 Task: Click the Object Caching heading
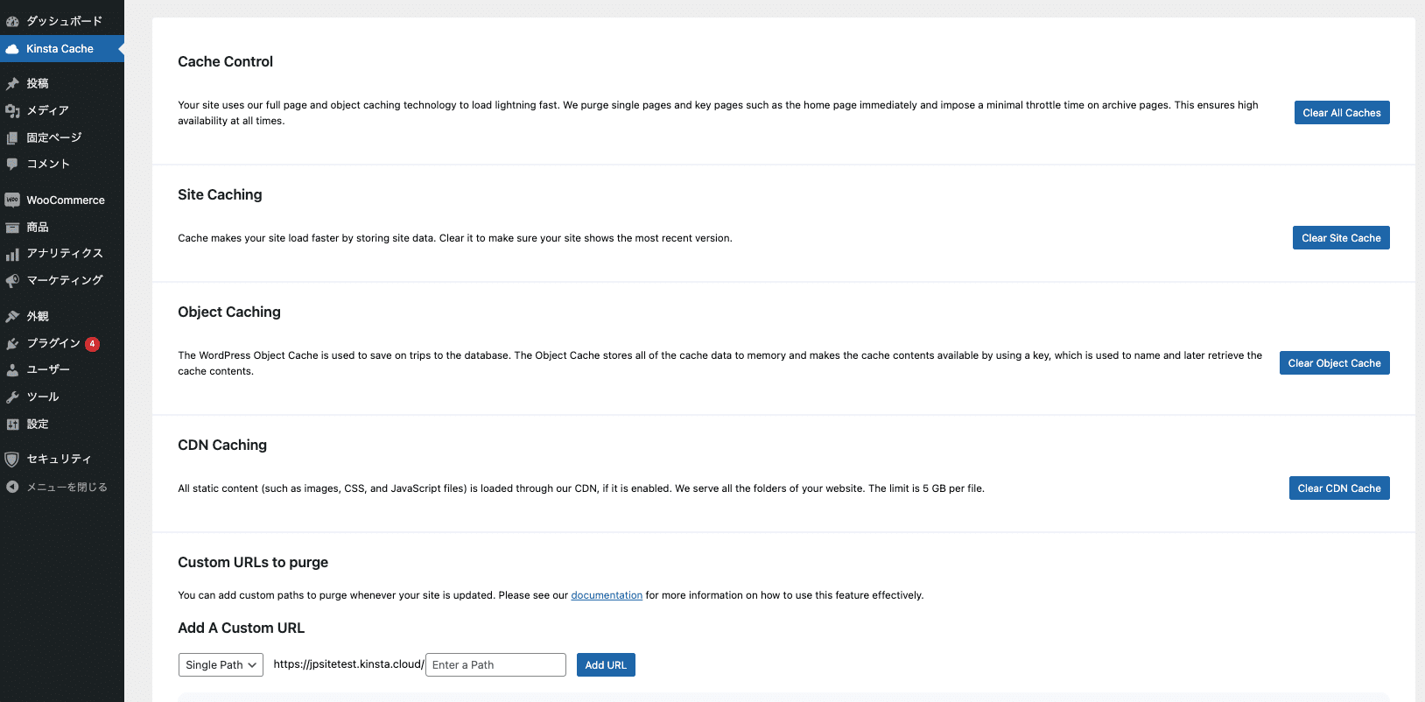pos(229,312)
